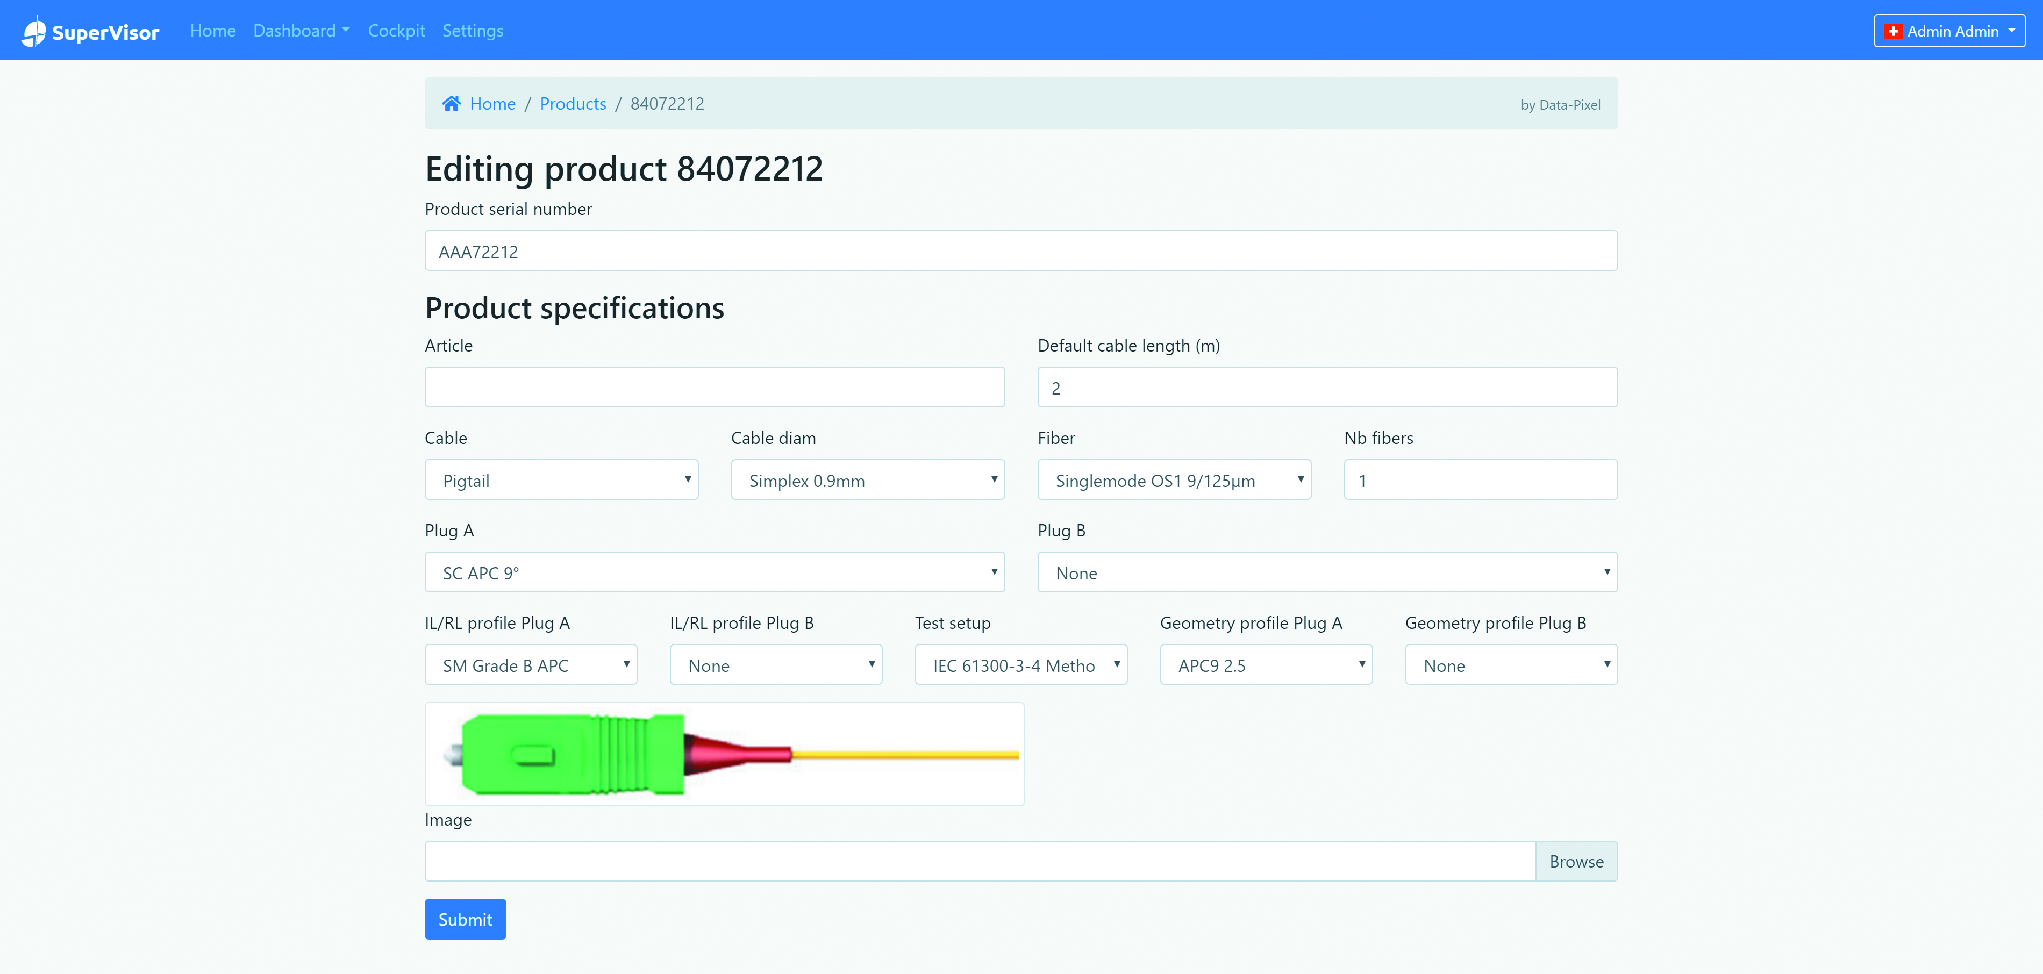Screen dimensions: 2043x974
Task: Focus the Default cable length field
Action: pyautogui.click(x=1327, y=387)
